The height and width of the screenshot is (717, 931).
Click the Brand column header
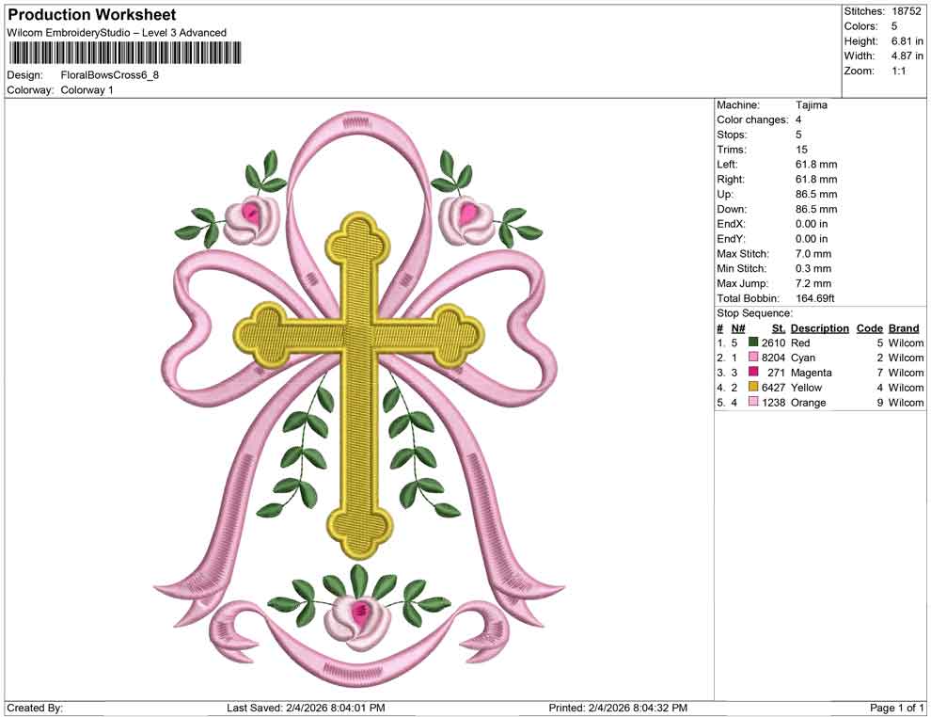pyautogui.click(x=903, y=327)
